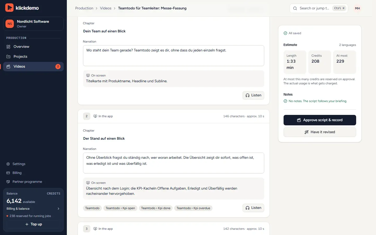Click the Videos badge showing 2
This screenshot has width=376, height=235.
(58, 66)
